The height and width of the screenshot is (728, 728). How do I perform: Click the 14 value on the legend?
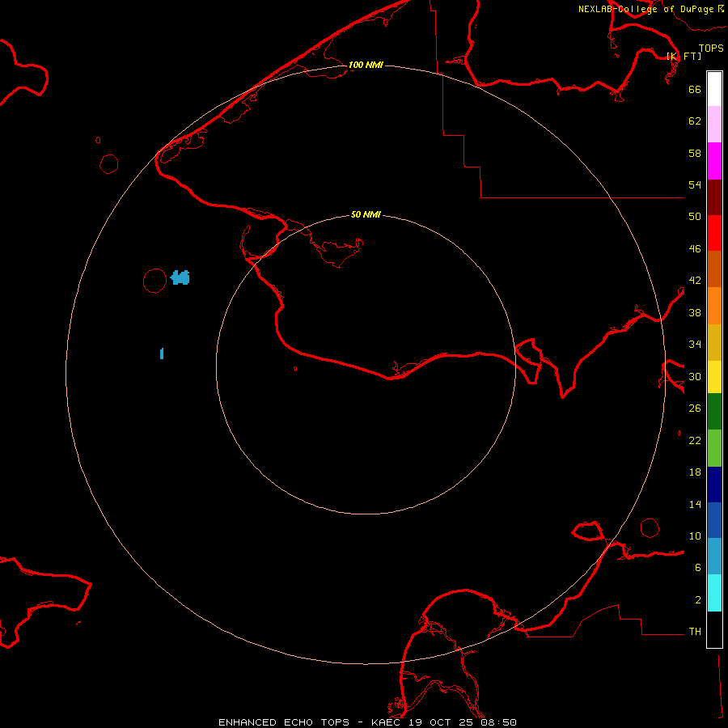coord(695,504)
